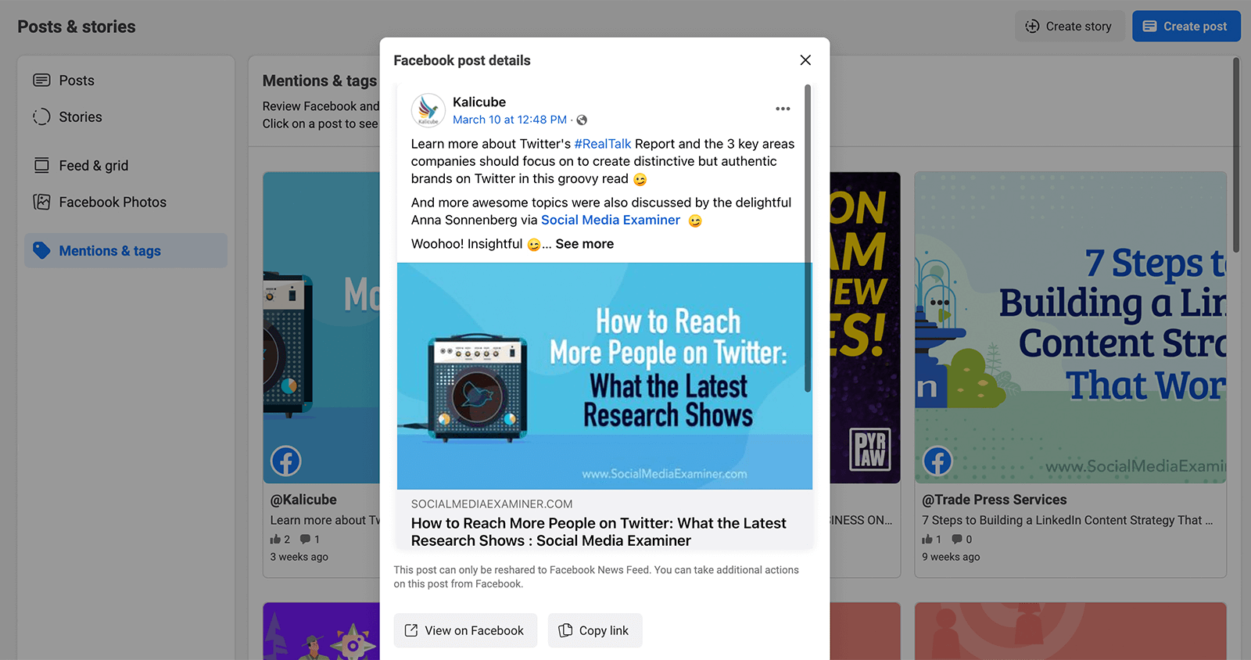The image size is (1251, 660).
Task: Open Stories in the sidebar
Action: pyautogui.click(x=126, y=117)
